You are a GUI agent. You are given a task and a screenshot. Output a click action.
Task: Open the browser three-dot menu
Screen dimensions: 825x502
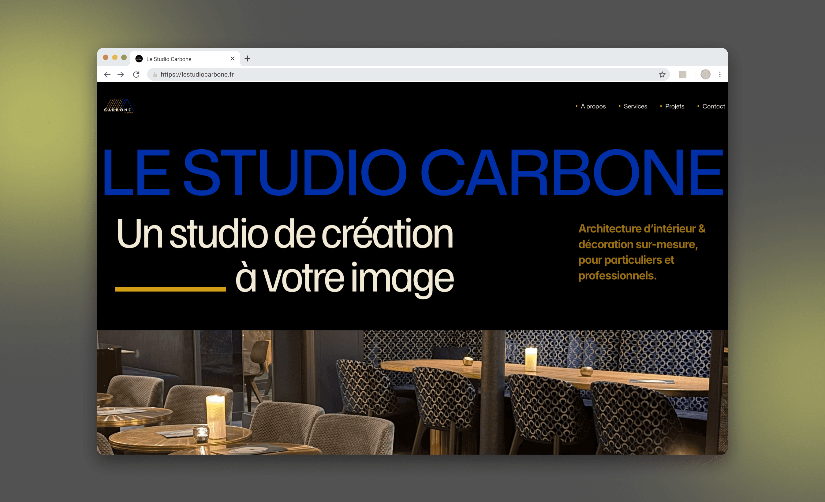(719, 74)
